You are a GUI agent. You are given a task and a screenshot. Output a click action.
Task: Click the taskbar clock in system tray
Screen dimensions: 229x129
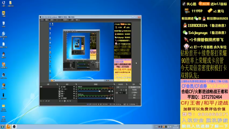[x=175, y=127]
